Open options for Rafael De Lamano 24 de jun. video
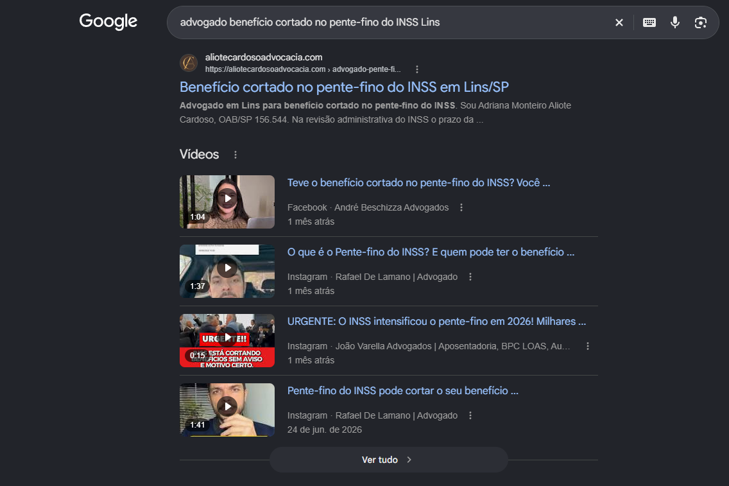The width and height of the screenshot is (729, 486). coord(470,415)
